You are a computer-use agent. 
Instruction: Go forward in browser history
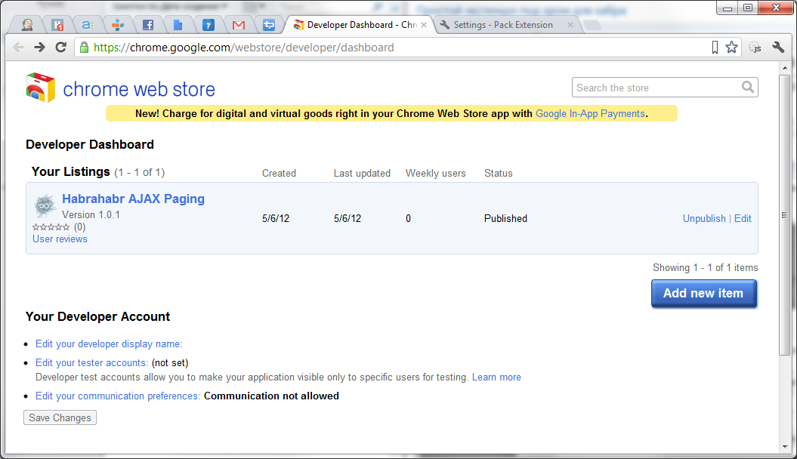click(39, 48)
